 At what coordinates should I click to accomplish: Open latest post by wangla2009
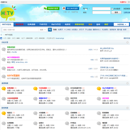[x=114, y=75]
